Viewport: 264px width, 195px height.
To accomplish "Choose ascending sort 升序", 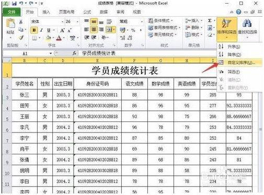I will pyautogui.click(x=239, y=46).
